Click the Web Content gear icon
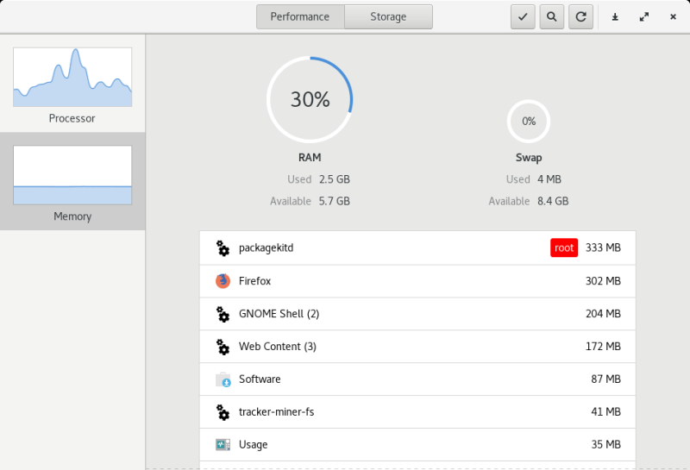The width and height of the screenshot is (690, 470). 223,347
